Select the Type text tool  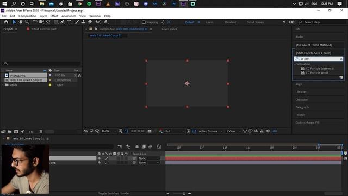(x=69, y=22)
